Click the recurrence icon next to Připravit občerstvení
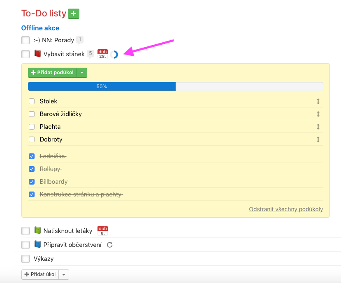The width and height of the screenshot is (341, 283). [x=109, y=245]
